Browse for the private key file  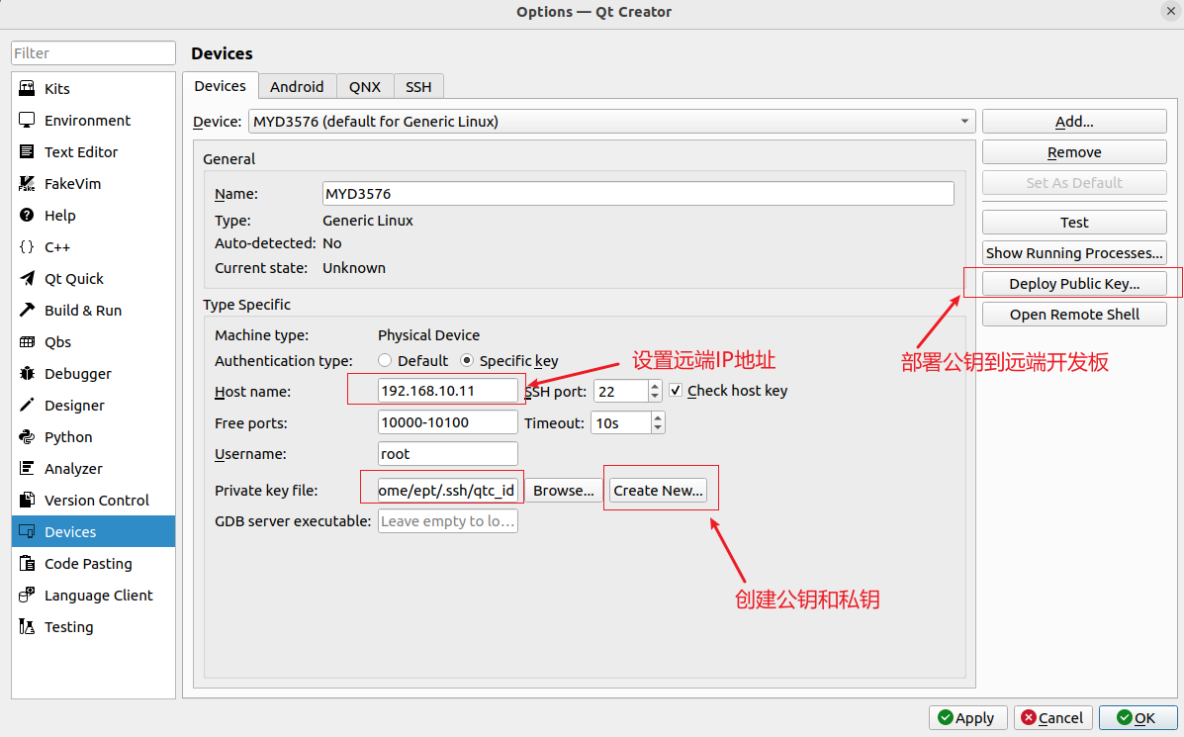(563, 491)
